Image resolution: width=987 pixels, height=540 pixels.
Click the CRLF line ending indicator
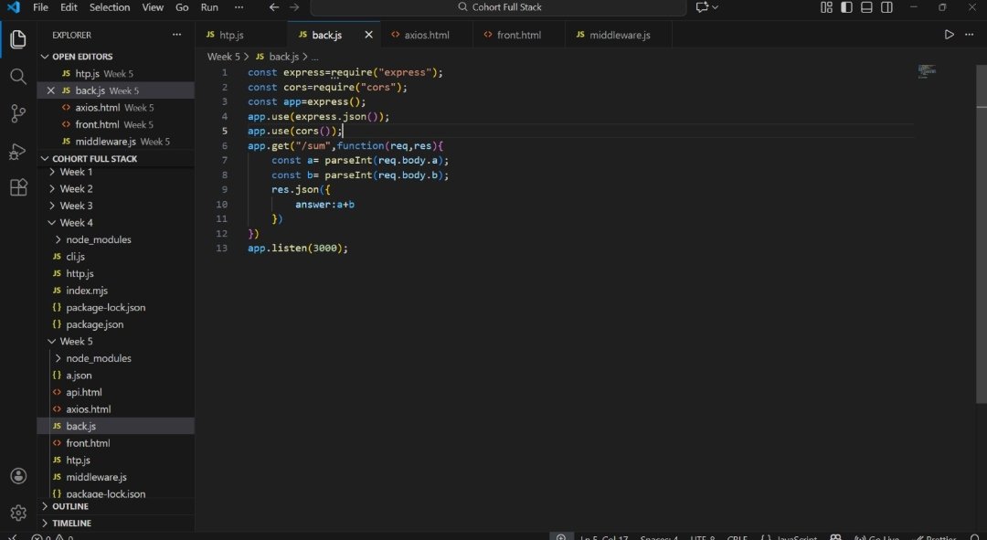click(x=738, y=537)
